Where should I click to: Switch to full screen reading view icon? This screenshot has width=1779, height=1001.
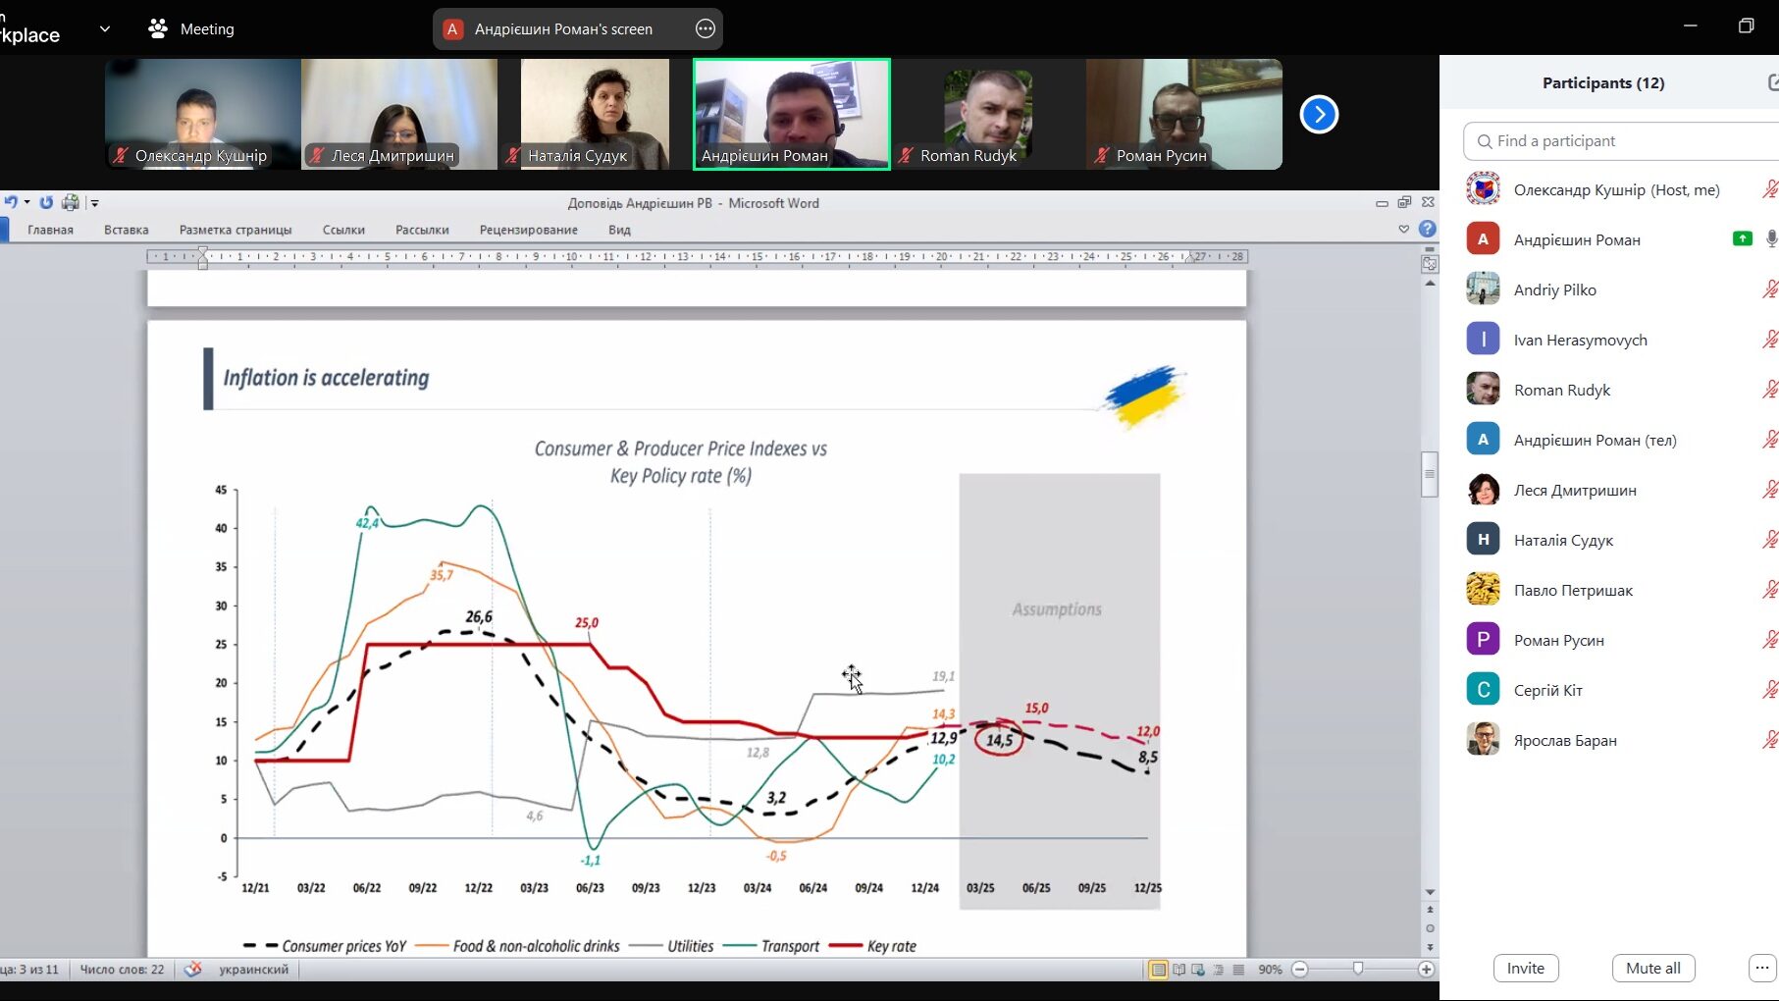tap(1178, 970)
